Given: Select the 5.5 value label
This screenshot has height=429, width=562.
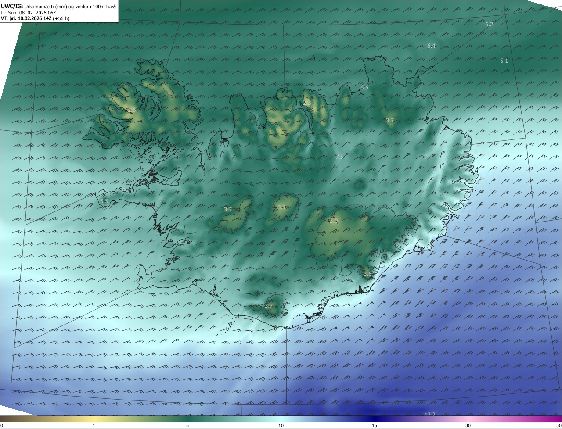Looking at the screenshot, I should [104, 201].
